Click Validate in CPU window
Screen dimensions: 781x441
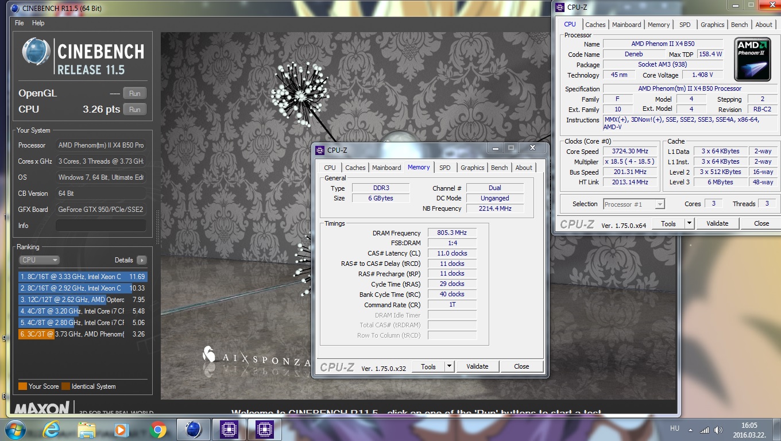click(717, 223)
